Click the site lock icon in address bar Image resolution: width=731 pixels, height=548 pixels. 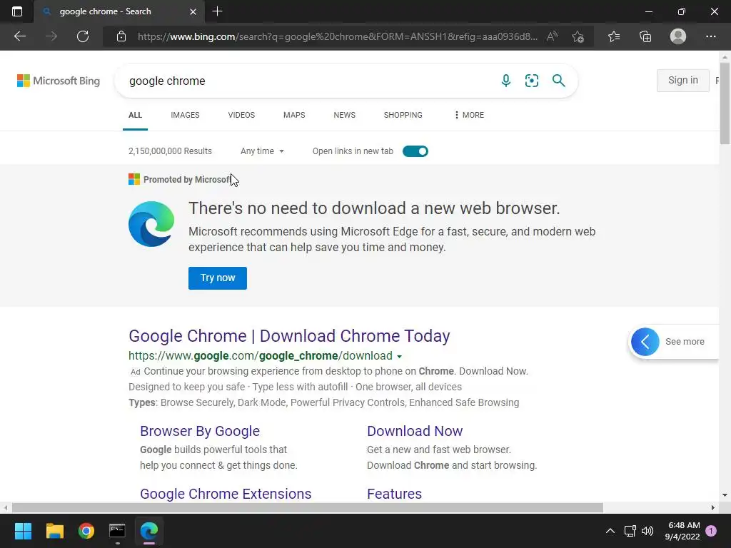(x=121, y=36)
